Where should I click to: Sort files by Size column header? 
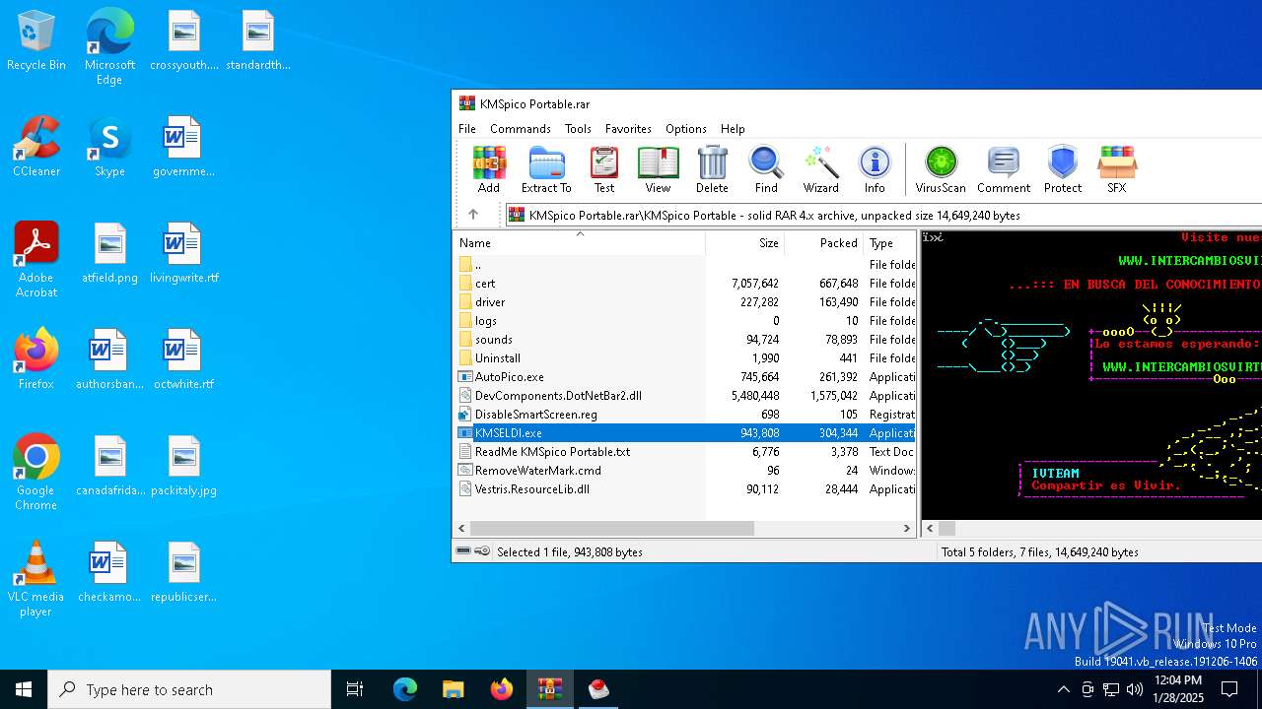tap(745, 242)
